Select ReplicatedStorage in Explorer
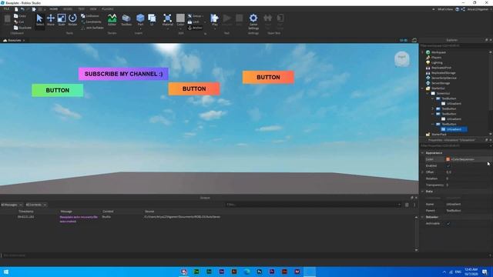 tap(444, 73)
